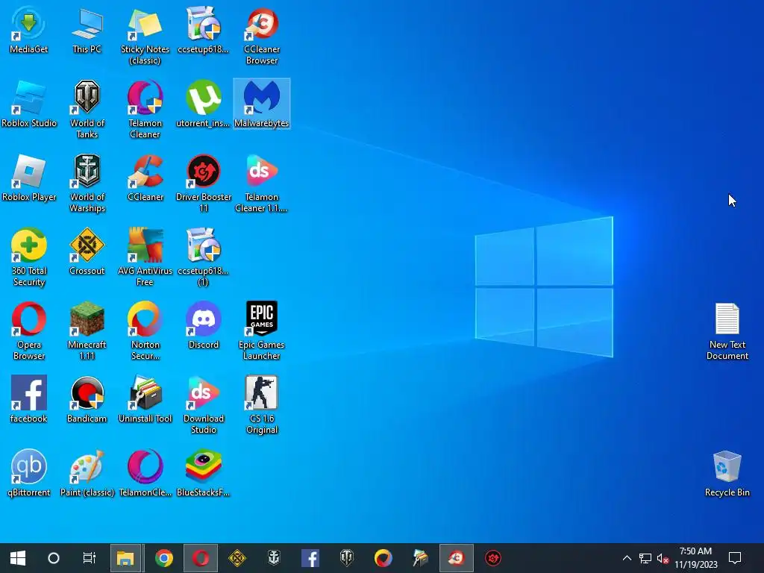Screen dimensions: 764x573
Task: Select the Roblox Player desktop icon
Action: coord(29,178)
